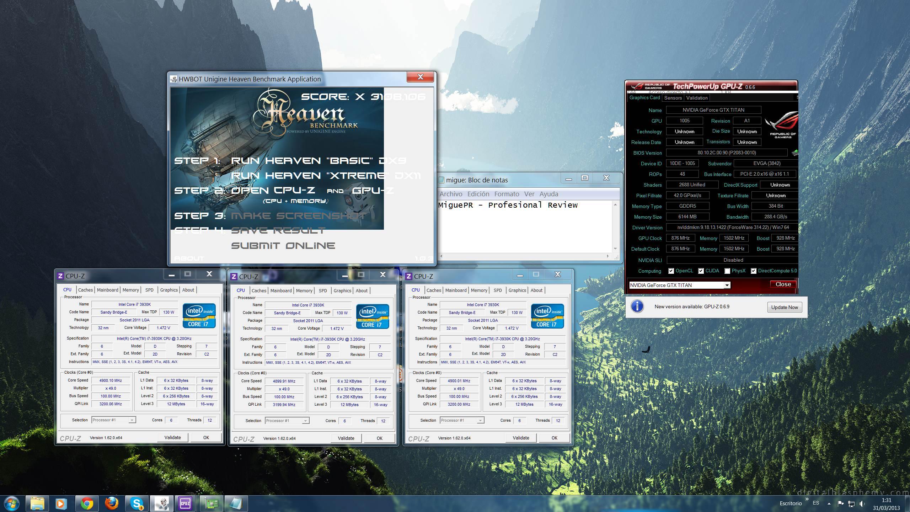Enable the PhysX checkbox in GPU-Z
910x512 pixels.
pos(727,271)
